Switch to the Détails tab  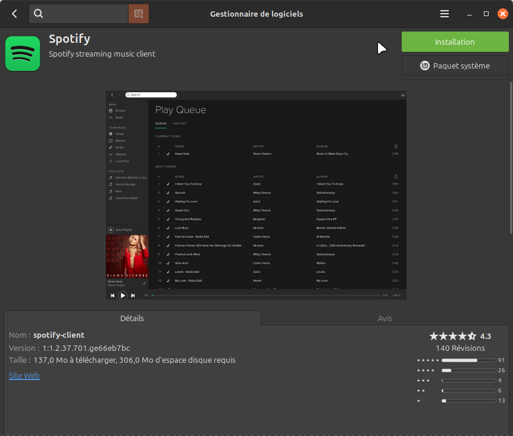(x=132, y=318)
